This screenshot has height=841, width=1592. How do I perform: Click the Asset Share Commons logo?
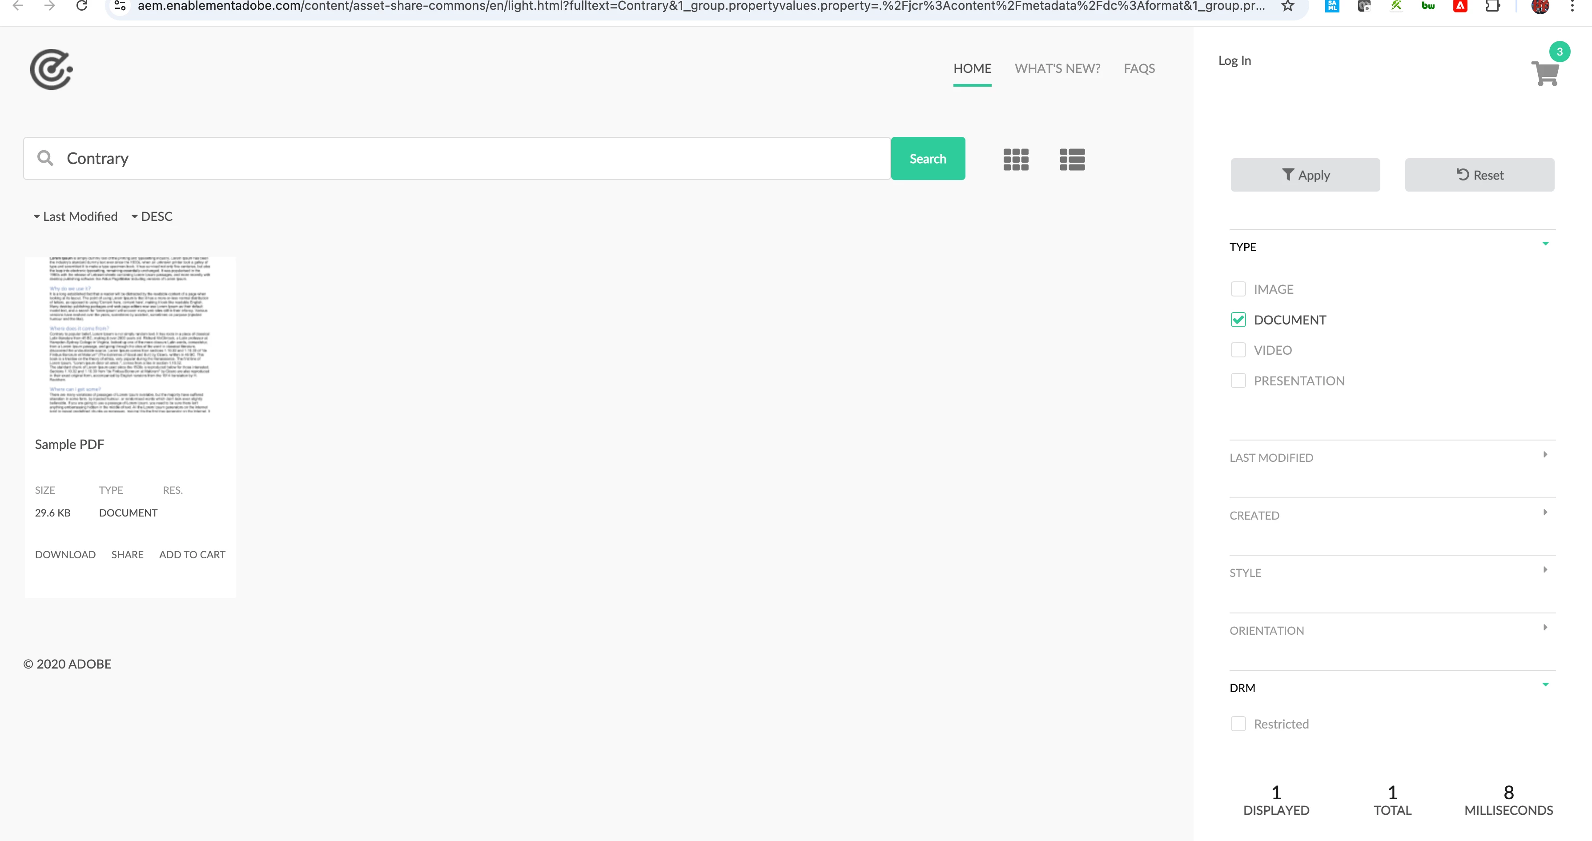pos(51,69)
